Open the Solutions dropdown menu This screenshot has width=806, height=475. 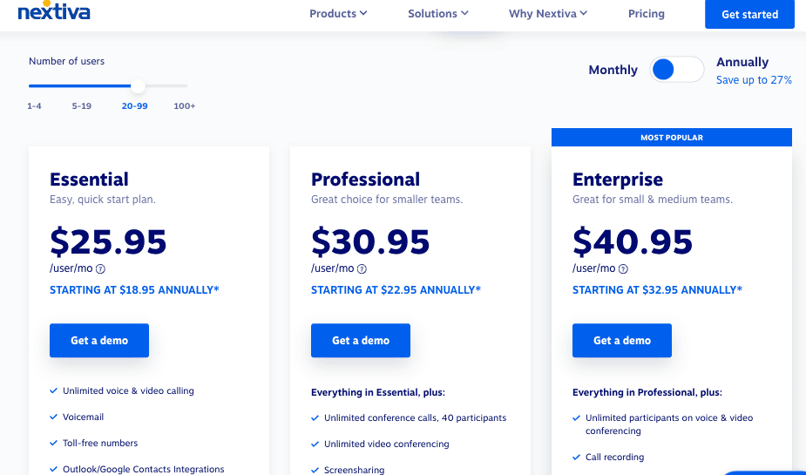(x=438, y=14)
